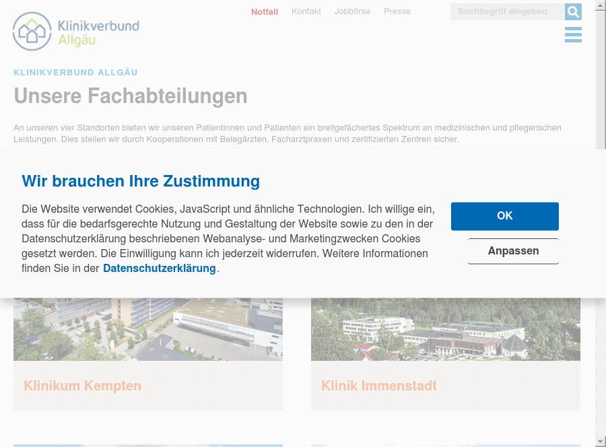Click the Unsere Fachabteilungen heading
The image size is (606, 447).
tap(131, 96)
